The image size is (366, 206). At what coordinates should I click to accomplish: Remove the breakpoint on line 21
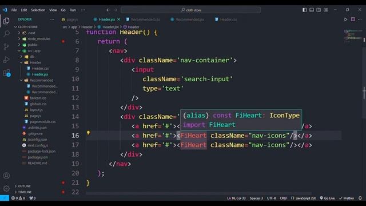coord(63,183)
